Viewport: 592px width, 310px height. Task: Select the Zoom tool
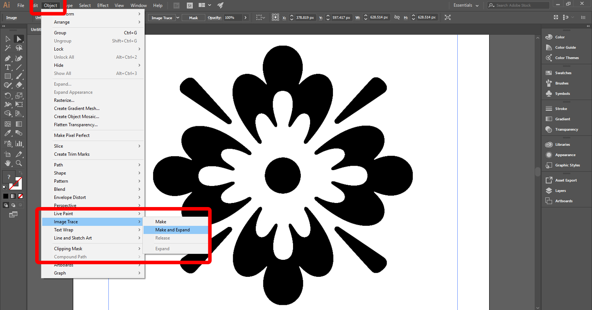click(19, 163)
